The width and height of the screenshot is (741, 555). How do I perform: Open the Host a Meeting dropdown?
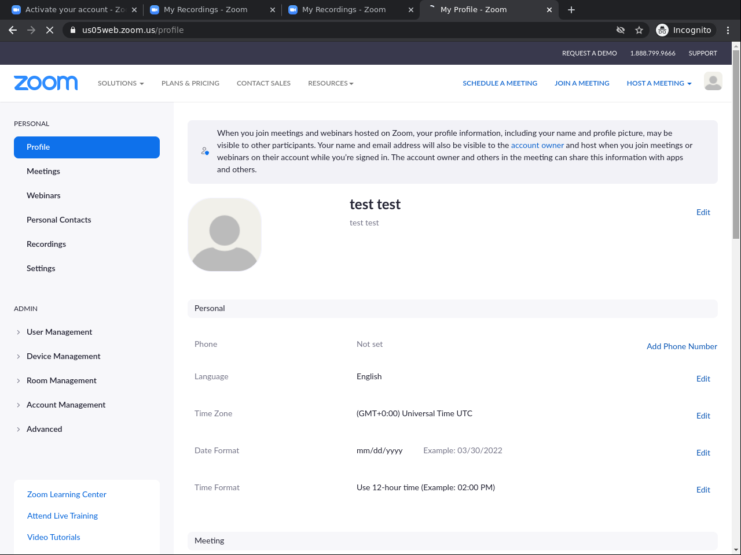click(659, 83)
